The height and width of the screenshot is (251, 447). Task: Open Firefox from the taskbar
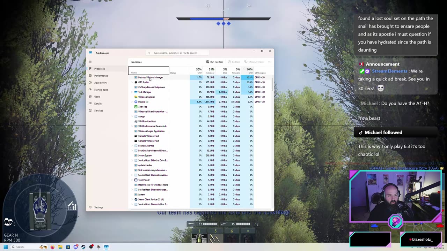tap(52, 247)
